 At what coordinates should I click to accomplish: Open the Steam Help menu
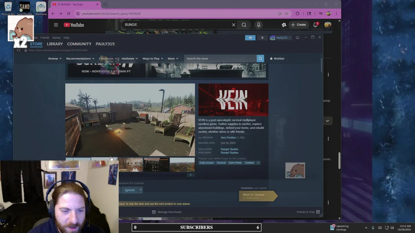[66, 38]
